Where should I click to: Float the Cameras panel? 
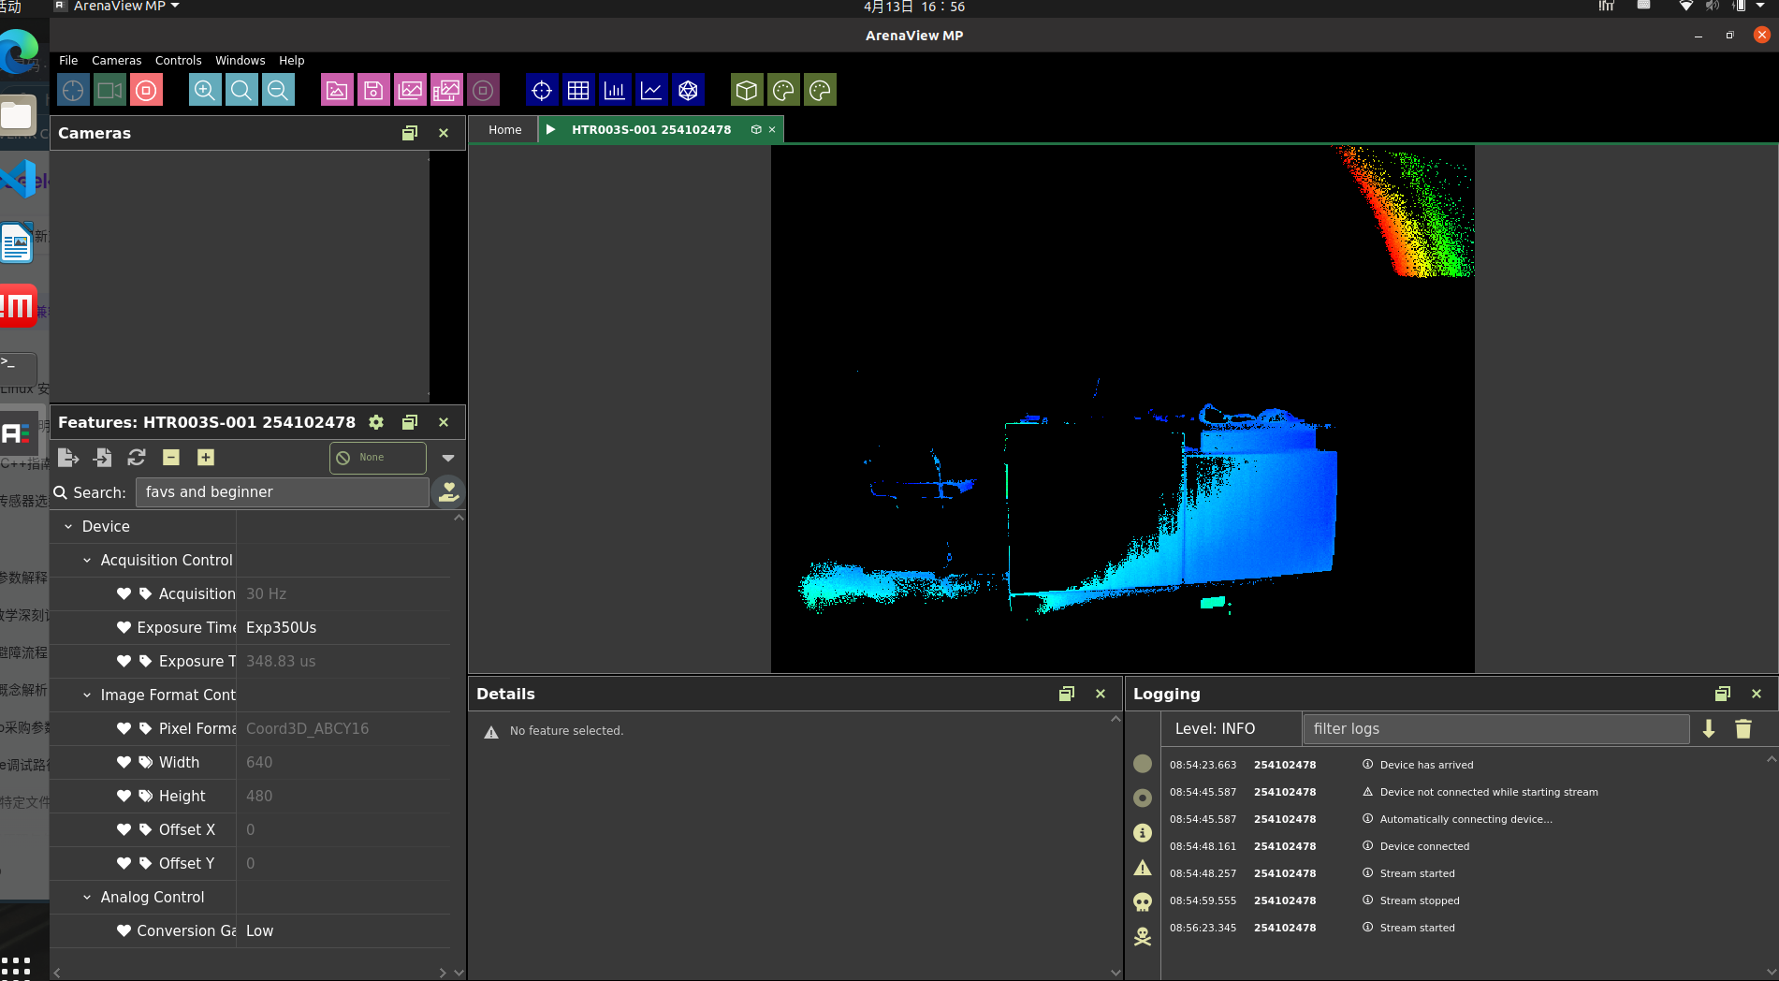(x=410, y=133)
